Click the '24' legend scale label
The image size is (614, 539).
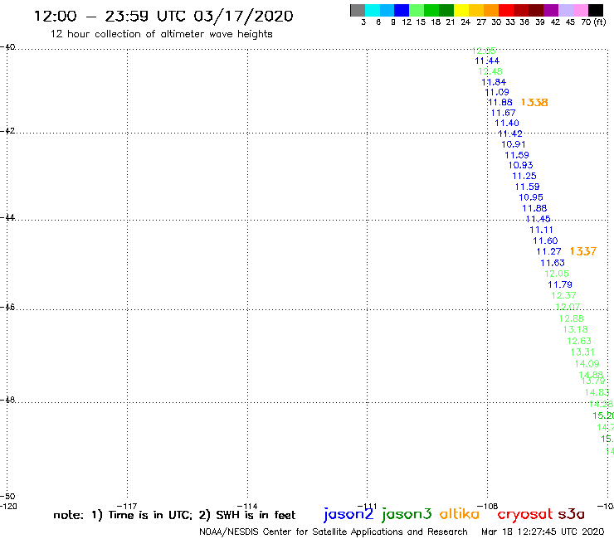pos(465,22)
